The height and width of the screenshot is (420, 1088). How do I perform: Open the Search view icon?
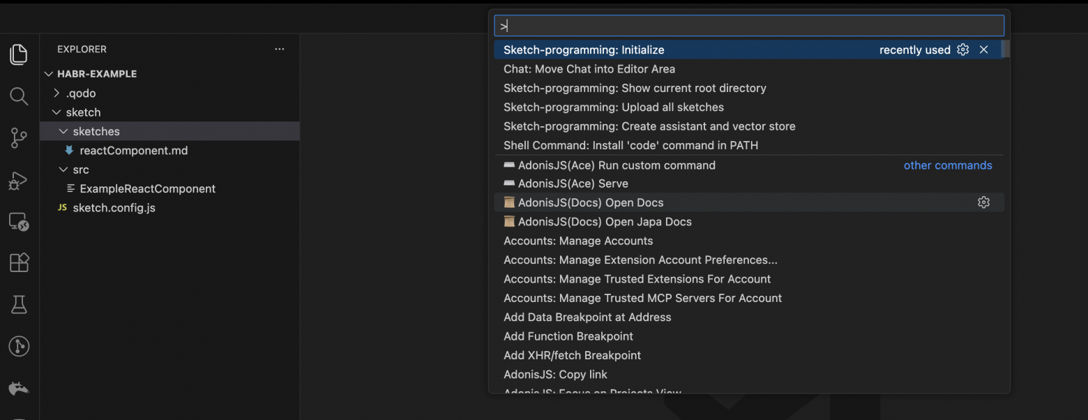point(19,96)
